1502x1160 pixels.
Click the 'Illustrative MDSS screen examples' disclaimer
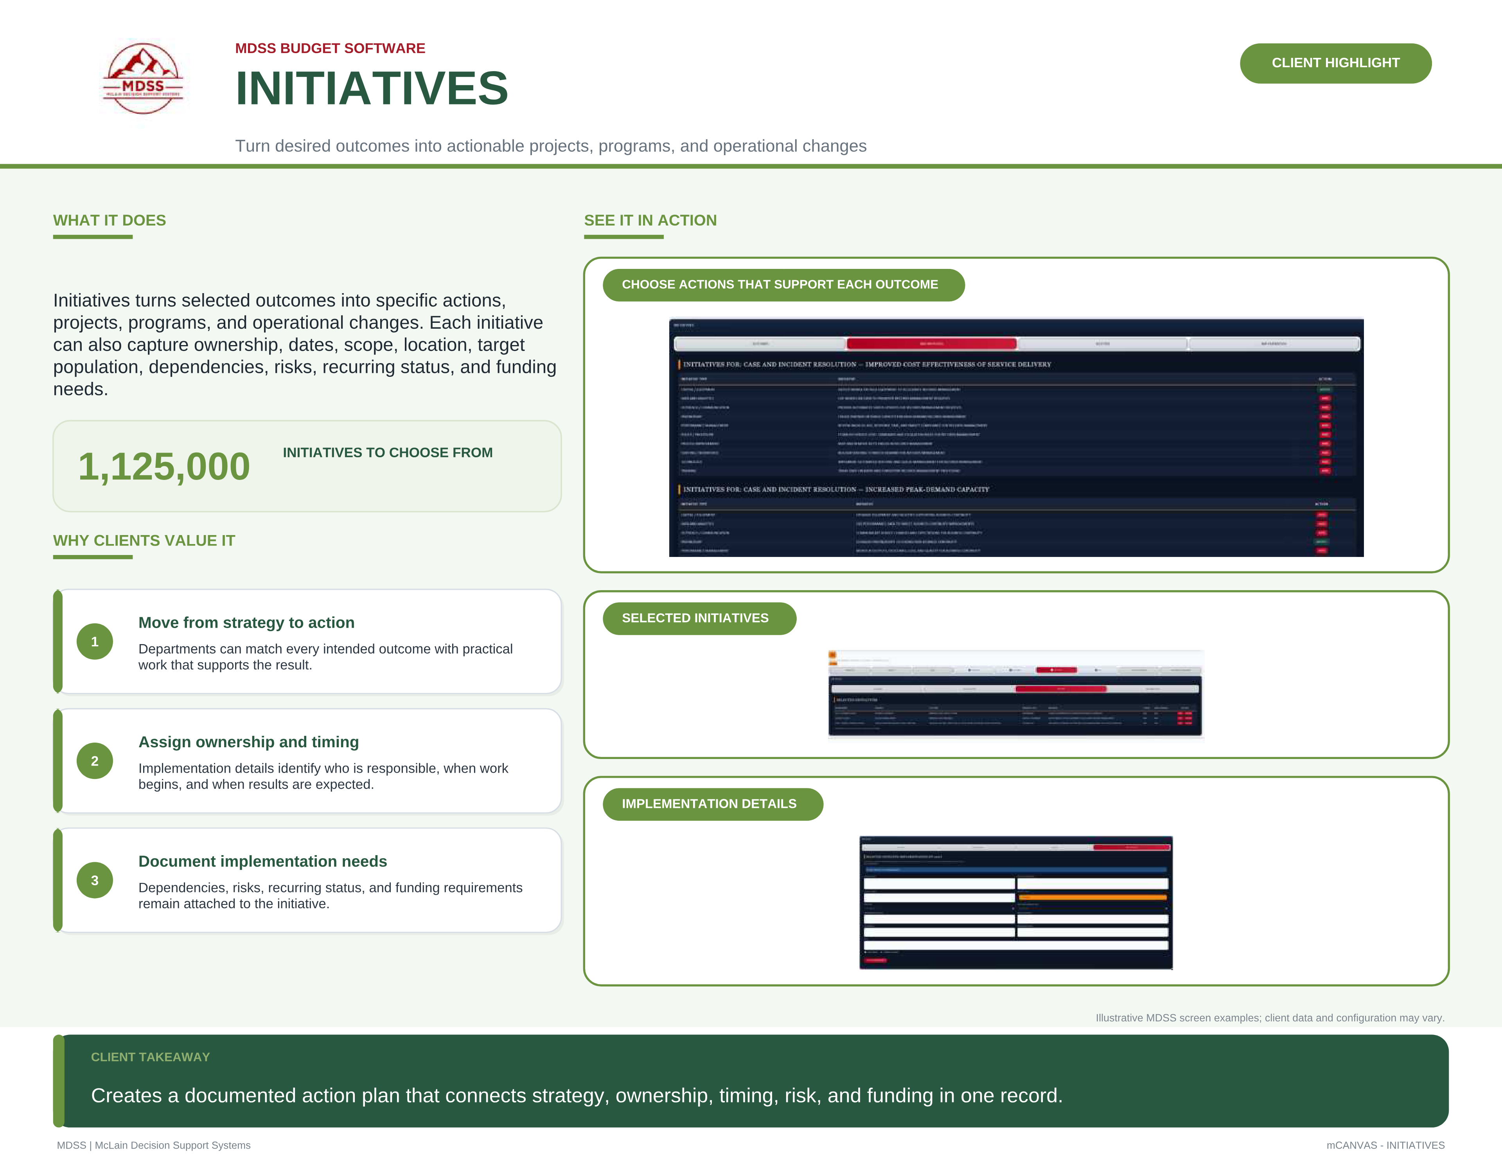(1270, 1018)
